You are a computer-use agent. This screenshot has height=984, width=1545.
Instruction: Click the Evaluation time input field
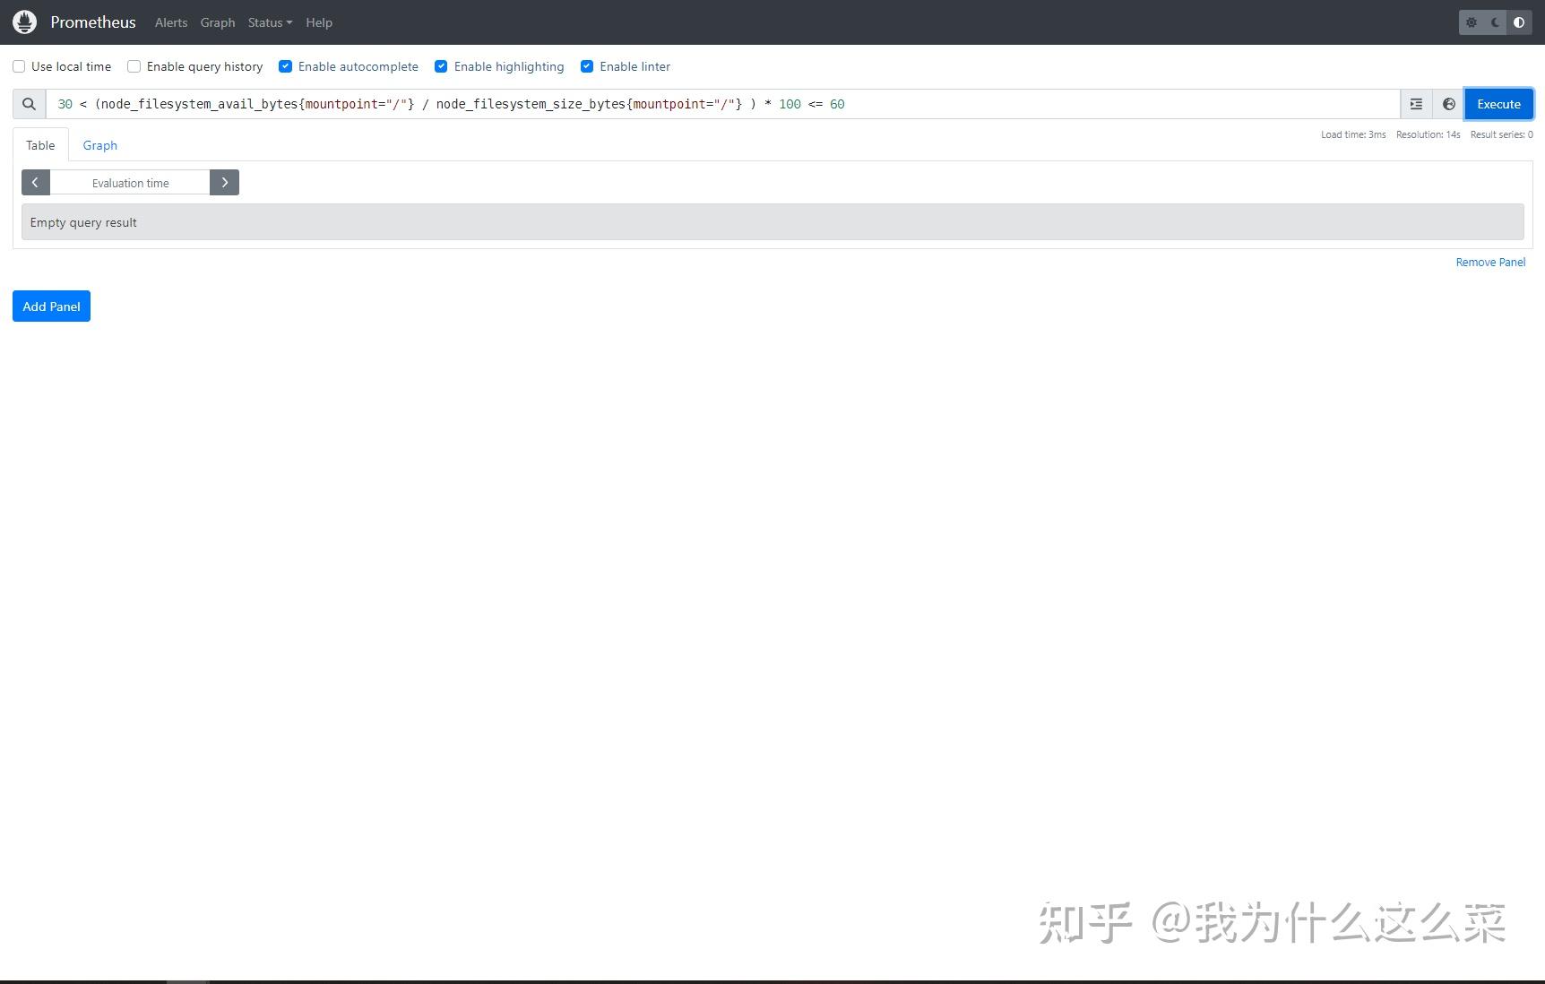tap(130, 182)
